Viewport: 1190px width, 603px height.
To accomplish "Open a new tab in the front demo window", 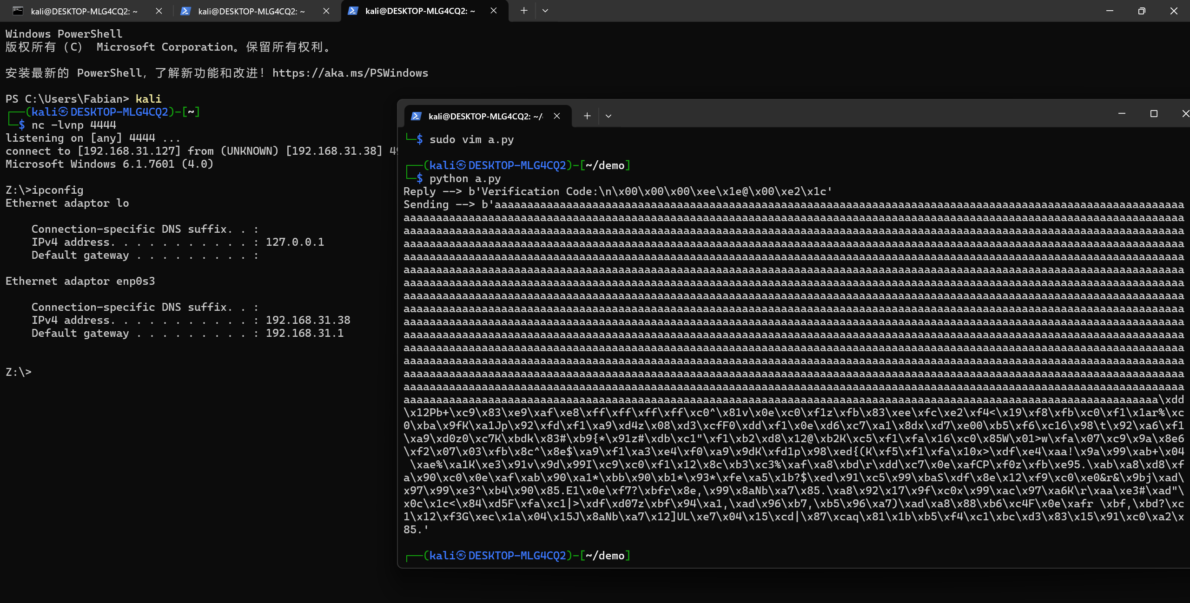I will 587,116.
